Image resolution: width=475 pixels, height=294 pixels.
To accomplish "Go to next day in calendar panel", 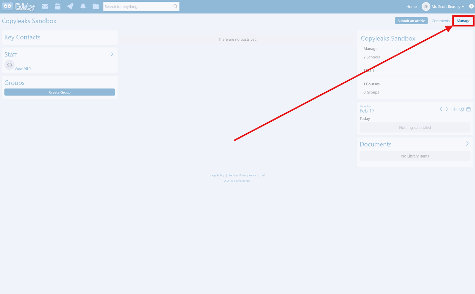I will coord(447,109).
